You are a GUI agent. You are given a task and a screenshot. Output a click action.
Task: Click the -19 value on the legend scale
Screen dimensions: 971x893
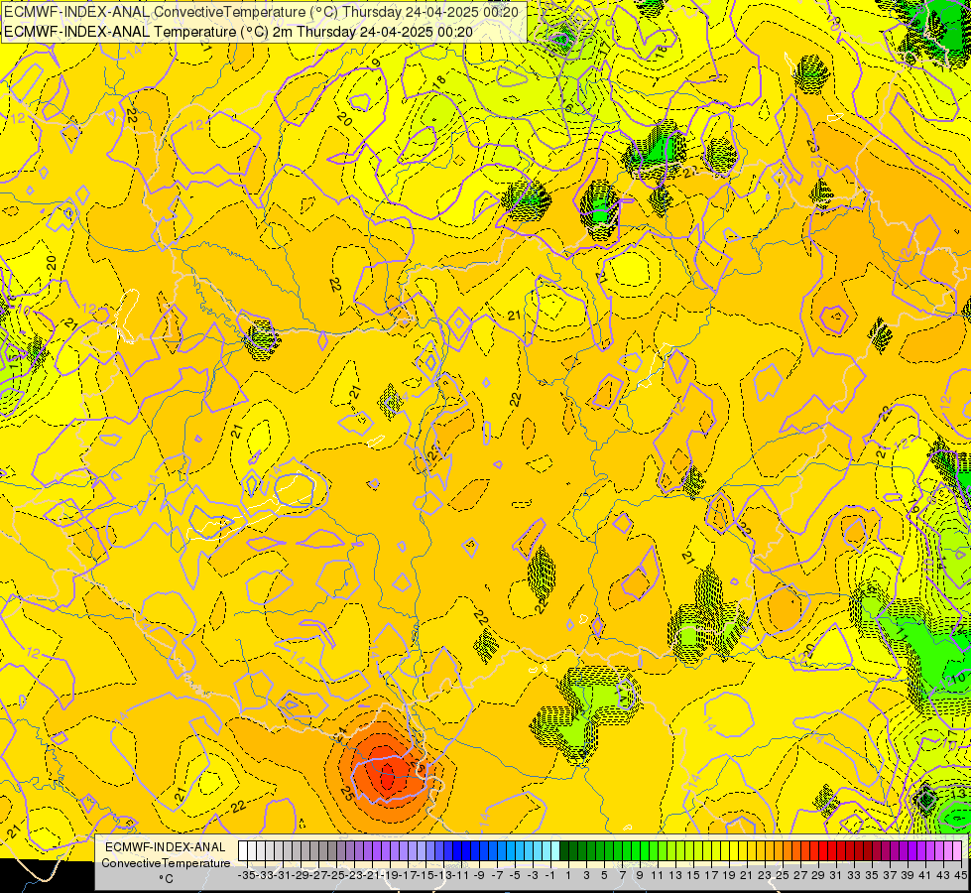tap(391, 875)
